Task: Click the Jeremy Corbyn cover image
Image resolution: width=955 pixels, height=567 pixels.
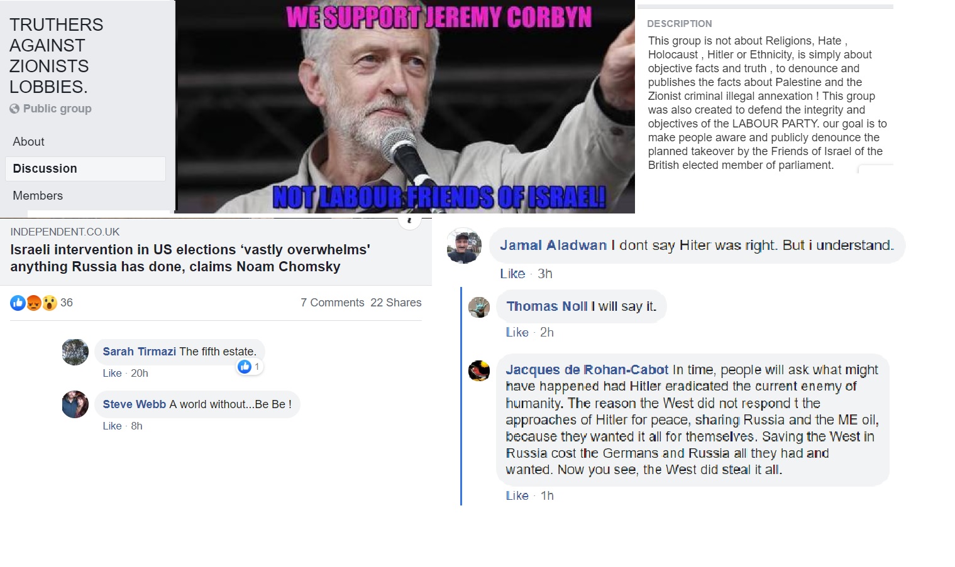Action: (406, 107)
